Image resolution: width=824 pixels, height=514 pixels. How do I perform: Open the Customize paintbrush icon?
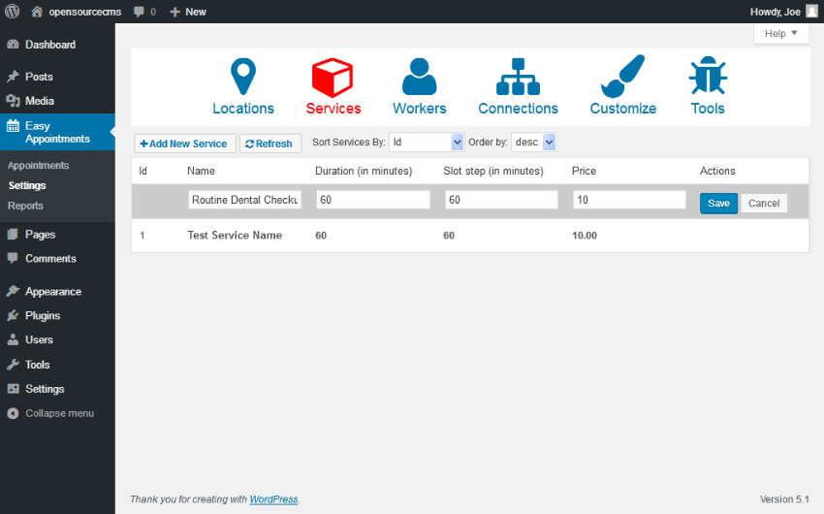[622, 77]
